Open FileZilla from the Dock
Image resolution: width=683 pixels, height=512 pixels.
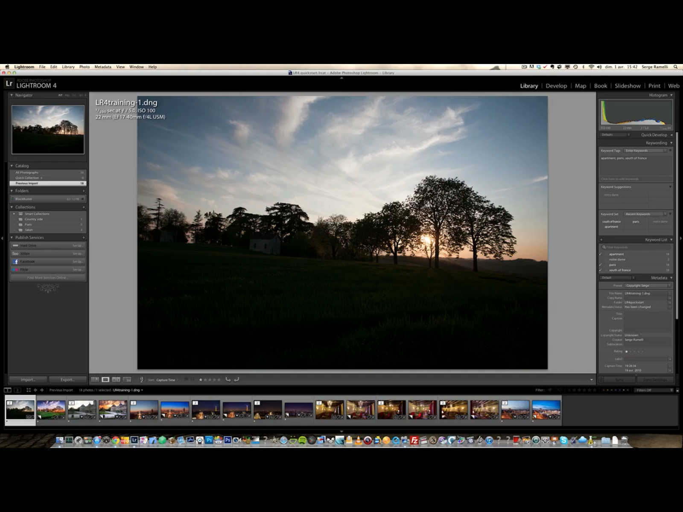pyautogui.click(x=414, y=441)
